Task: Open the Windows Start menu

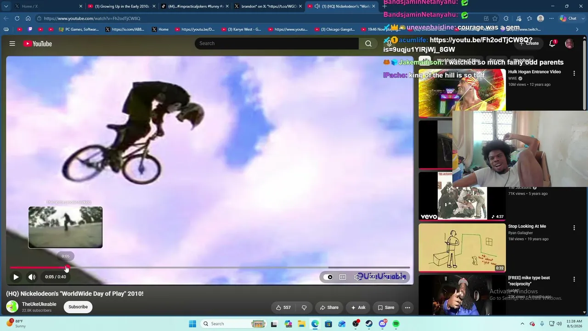Action: [192, 324]
